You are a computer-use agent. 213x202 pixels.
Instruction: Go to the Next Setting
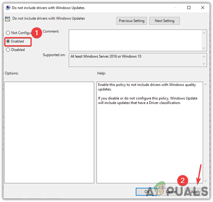pos(164,21)
